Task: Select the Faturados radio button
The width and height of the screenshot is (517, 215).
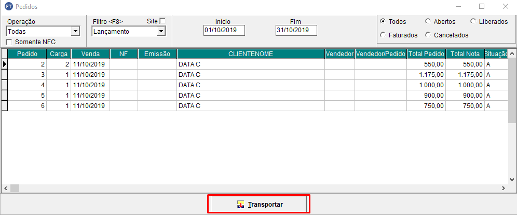Action: coord(383,35)
